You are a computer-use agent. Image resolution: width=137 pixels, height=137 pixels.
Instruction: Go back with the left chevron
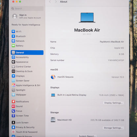50,2
